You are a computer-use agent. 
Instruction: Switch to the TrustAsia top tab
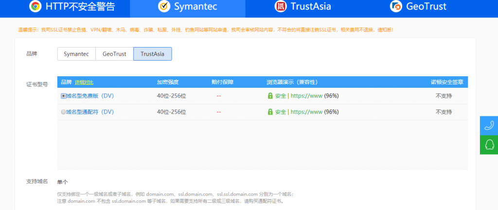[303, 8]
